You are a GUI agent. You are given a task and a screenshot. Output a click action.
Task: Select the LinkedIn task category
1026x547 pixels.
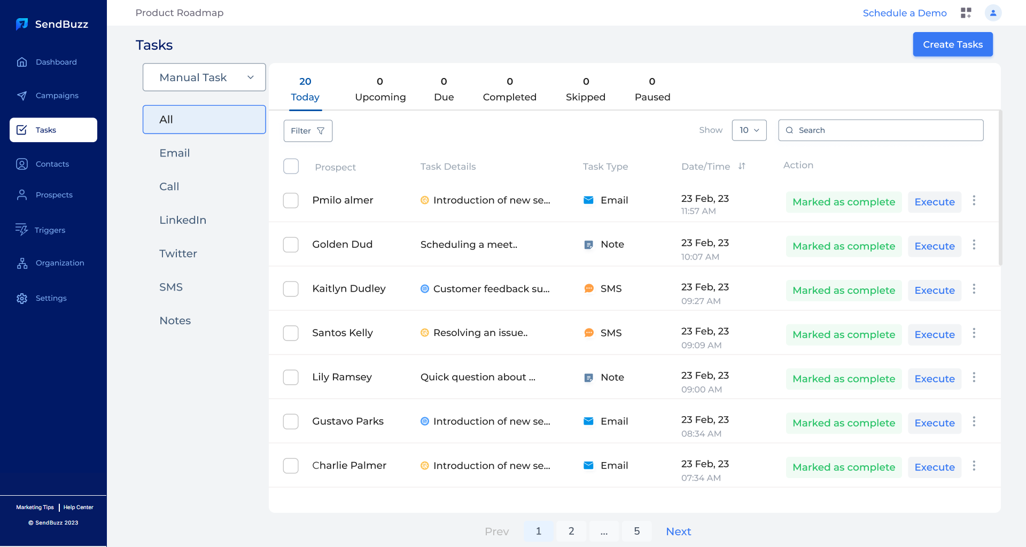point(183,220)
